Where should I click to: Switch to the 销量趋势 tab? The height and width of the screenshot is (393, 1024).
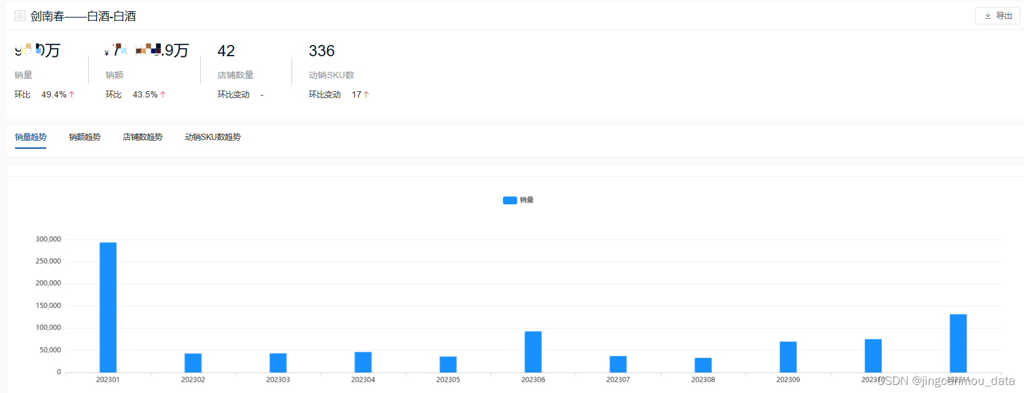coord(31,137)
